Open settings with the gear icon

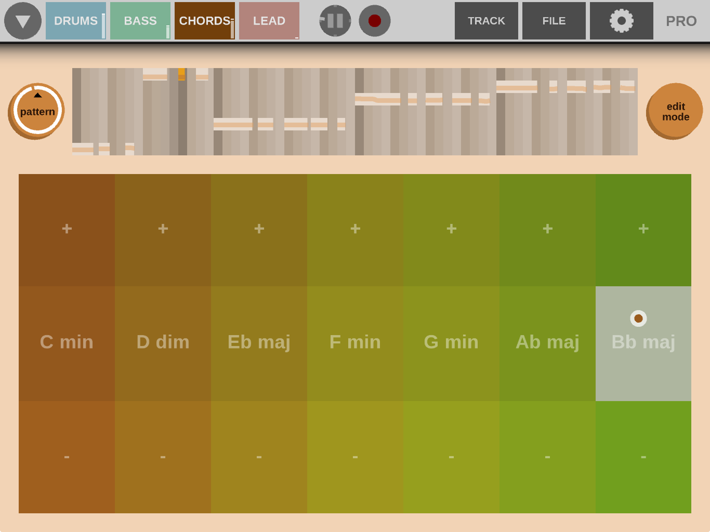621,21
